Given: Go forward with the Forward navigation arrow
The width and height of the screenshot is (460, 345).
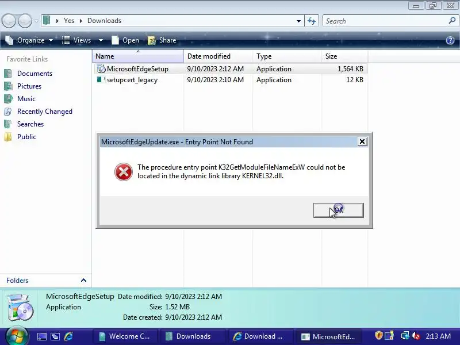Looking at the screenshot, I should pyautogui.click(x=25, y=21).
